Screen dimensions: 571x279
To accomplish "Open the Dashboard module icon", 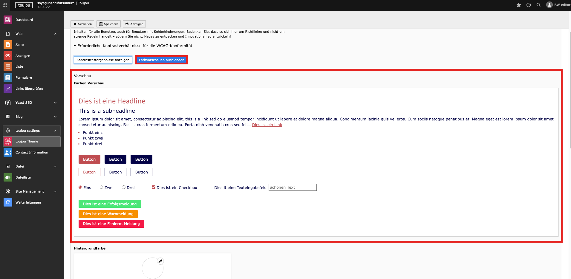I will 8,20.
